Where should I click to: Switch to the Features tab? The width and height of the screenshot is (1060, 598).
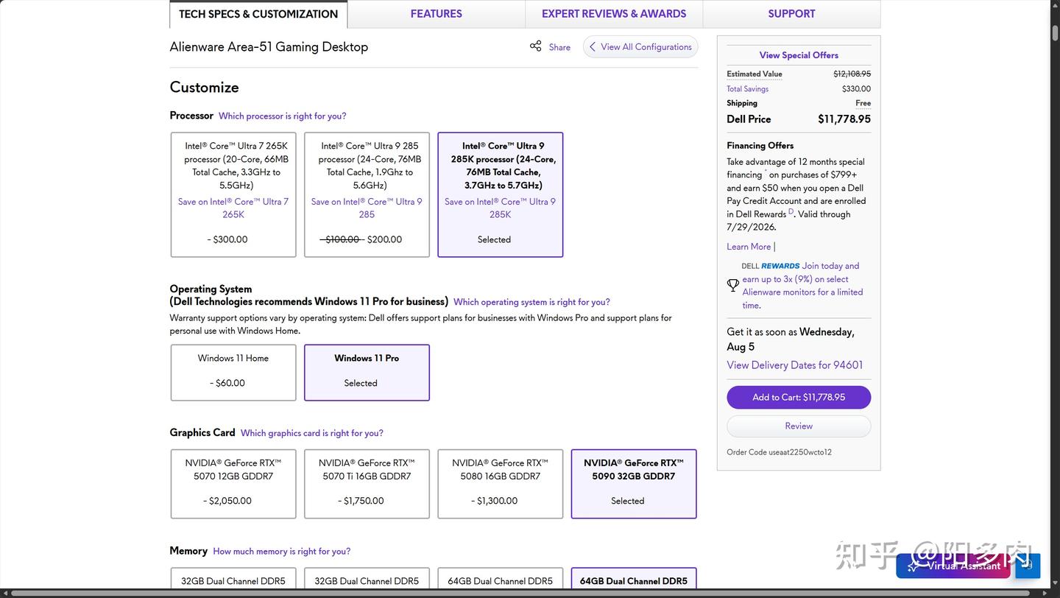click(x=437, y=14)
